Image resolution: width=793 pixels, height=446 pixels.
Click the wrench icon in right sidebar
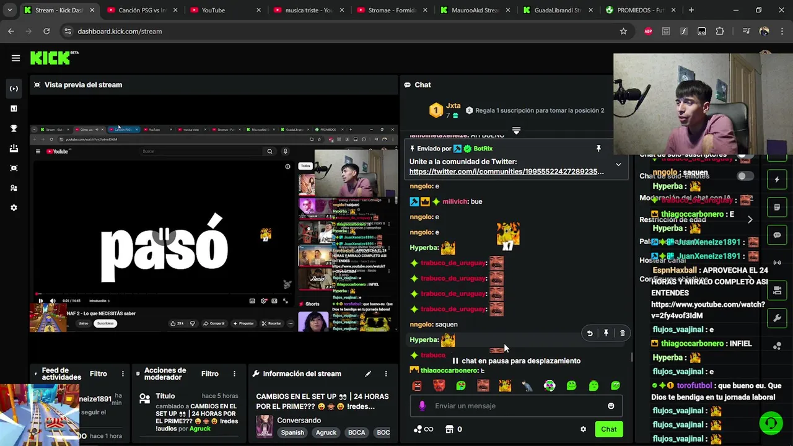[x=777, y=318]
